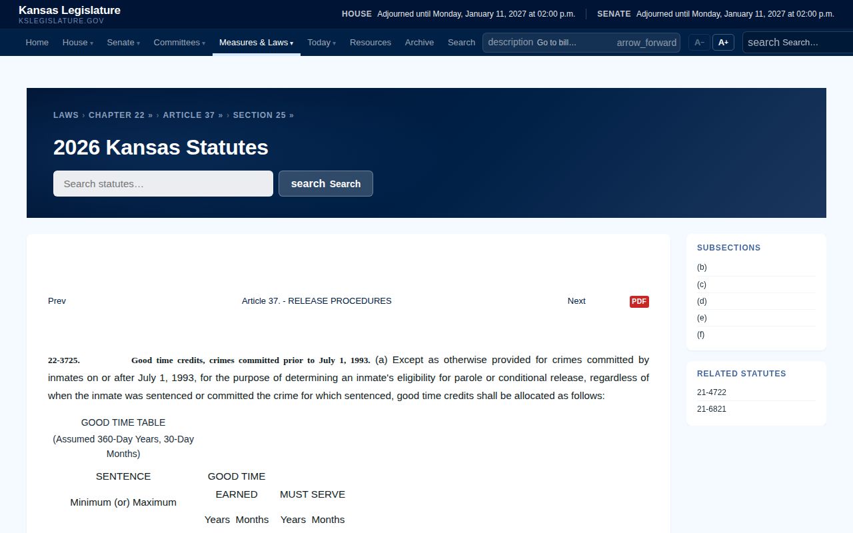Image resolution: width=853 pixels, height=533 pixels.
Task: Open Article 37 - RELEASE PROCEDURES link
Action: [x=317, y=301]
